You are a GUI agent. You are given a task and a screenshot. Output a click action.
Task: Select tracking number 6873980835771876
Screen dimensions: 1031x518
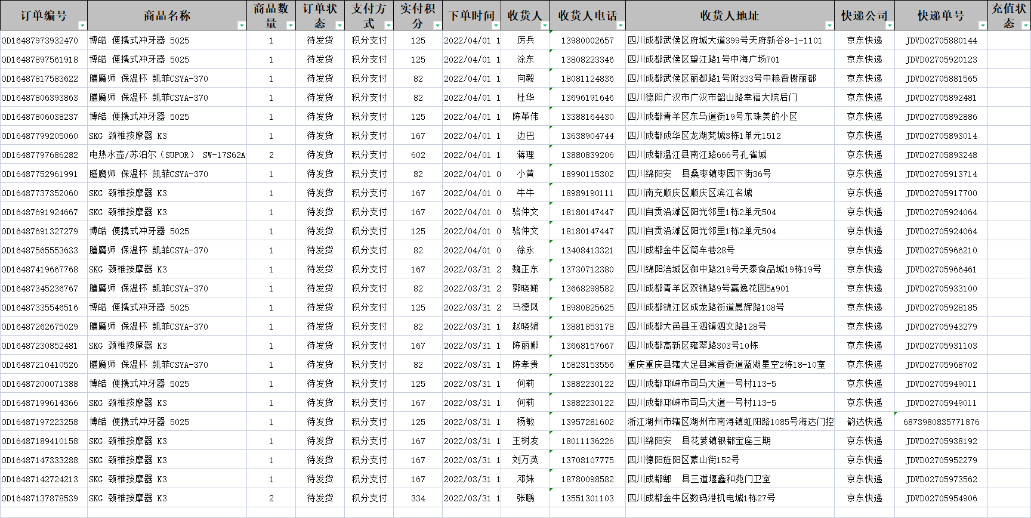(941, 422)
